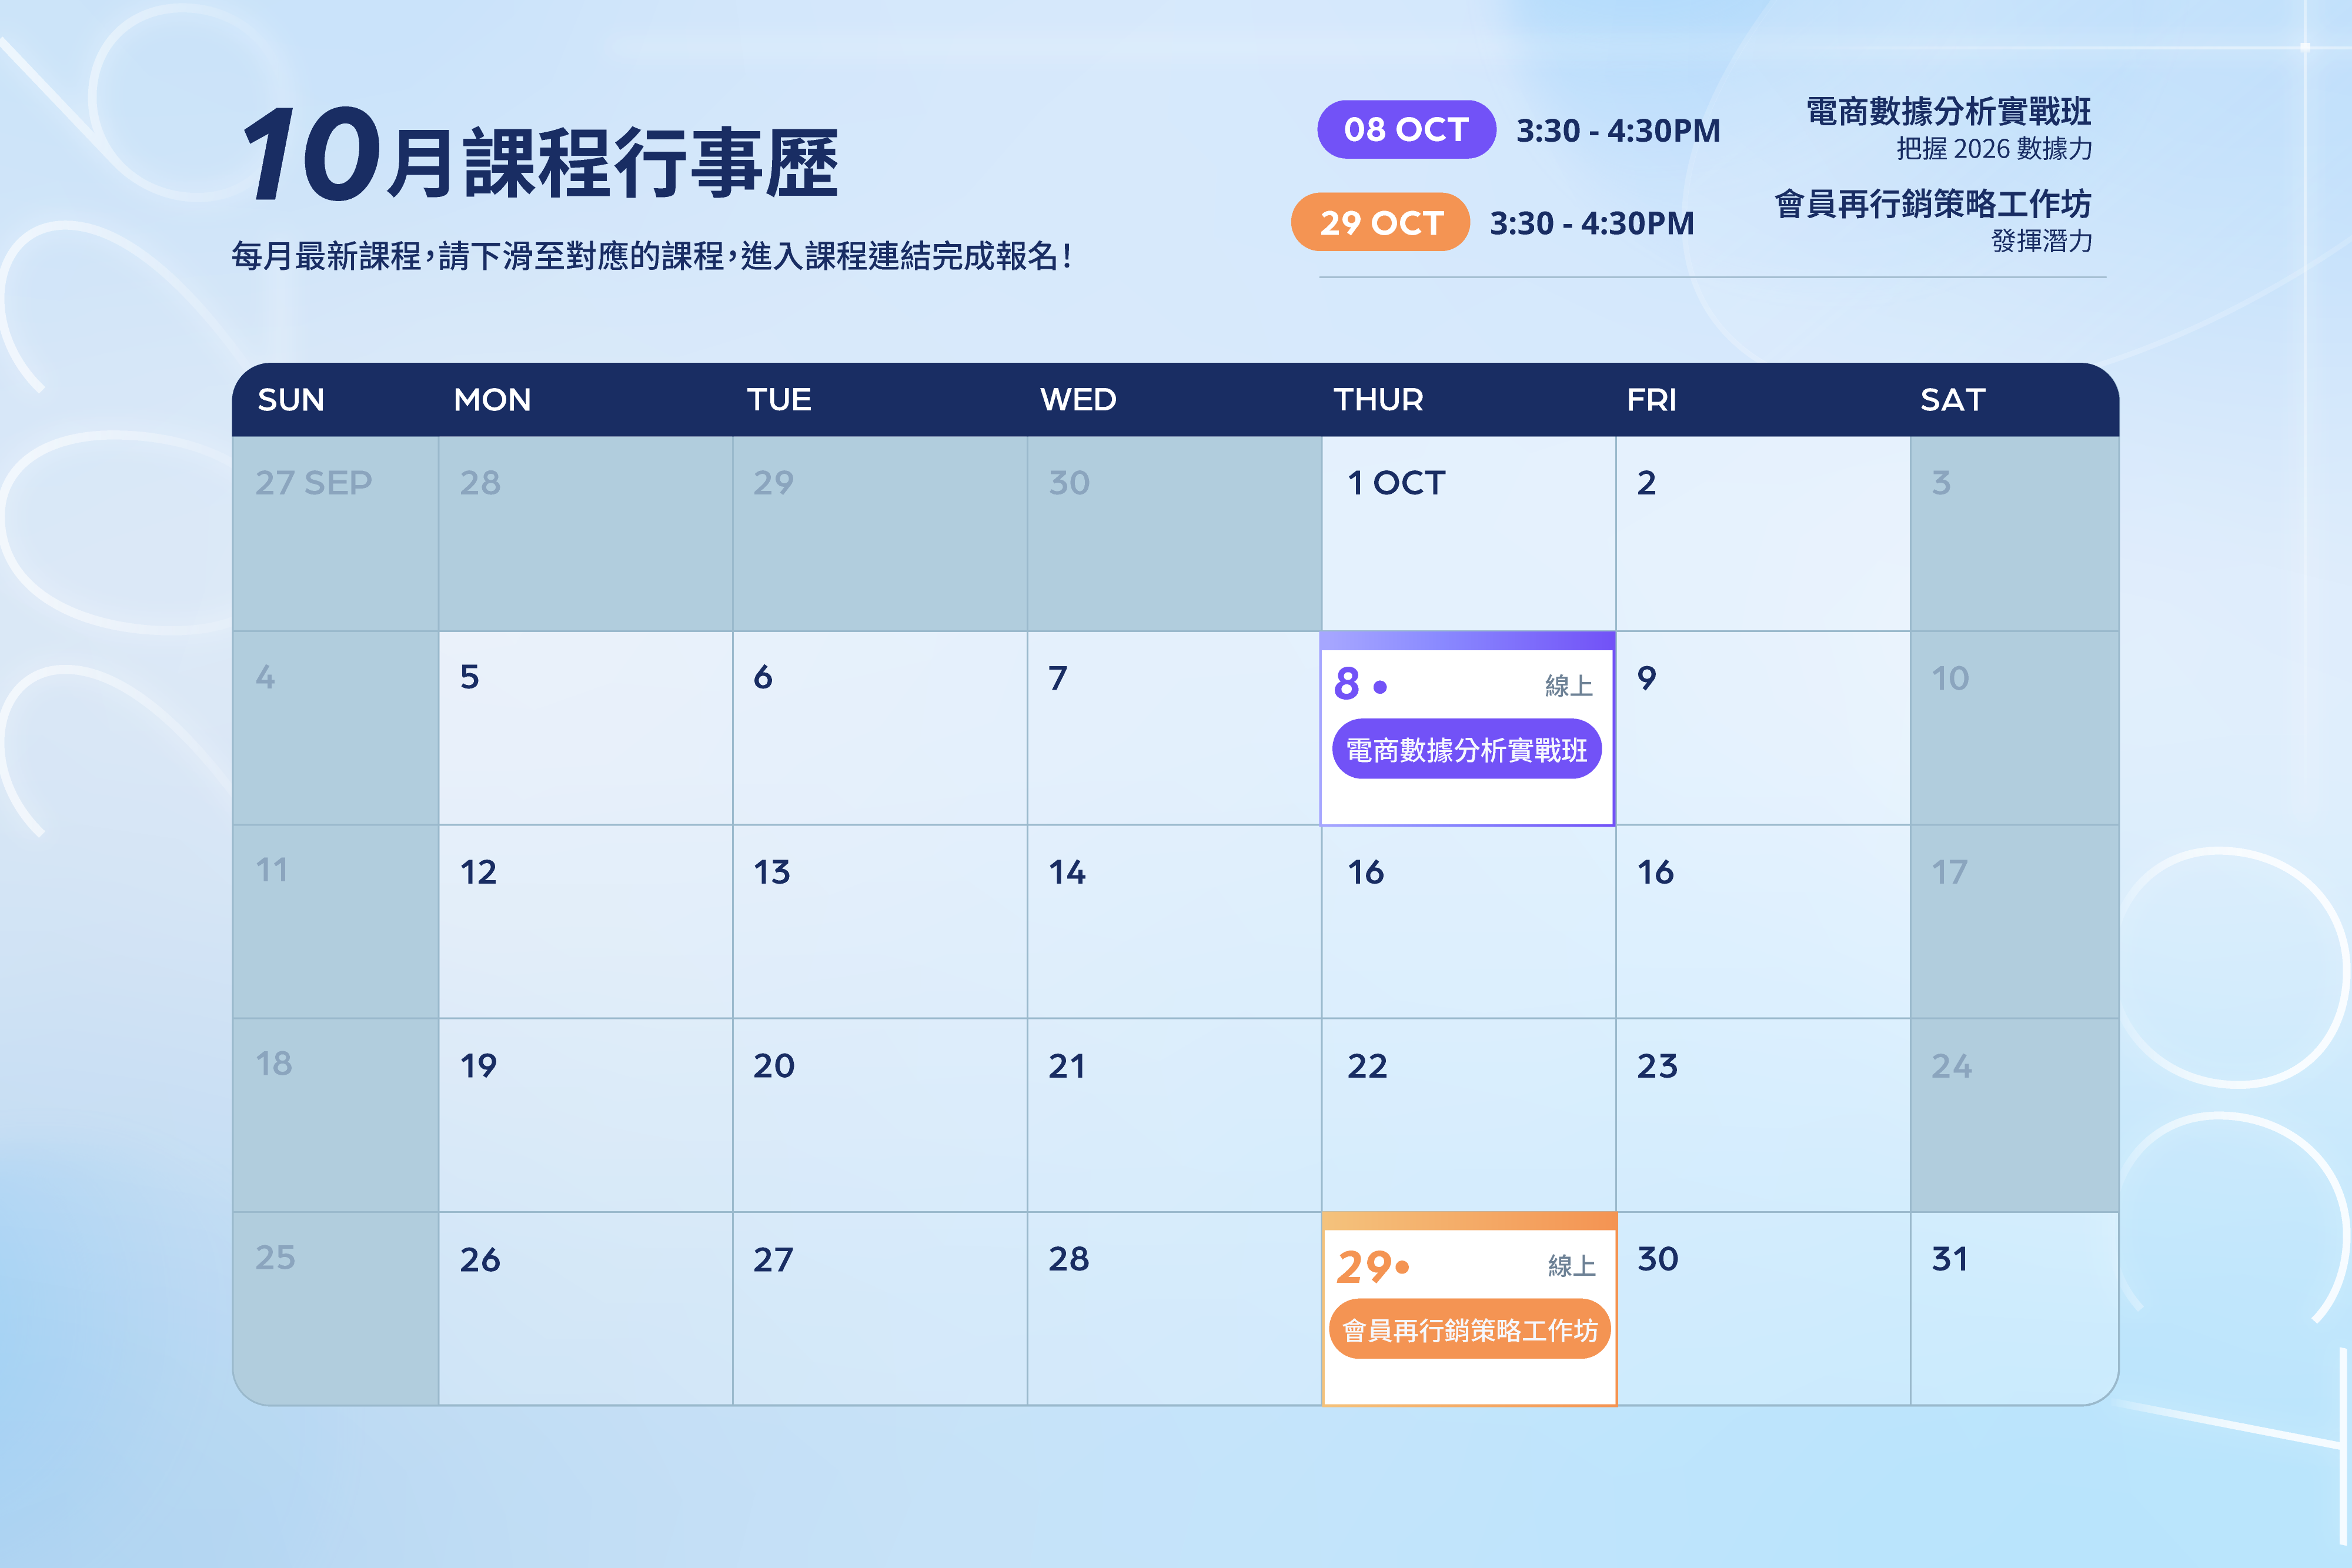Click the TUE column header

(x=779, y=400)
